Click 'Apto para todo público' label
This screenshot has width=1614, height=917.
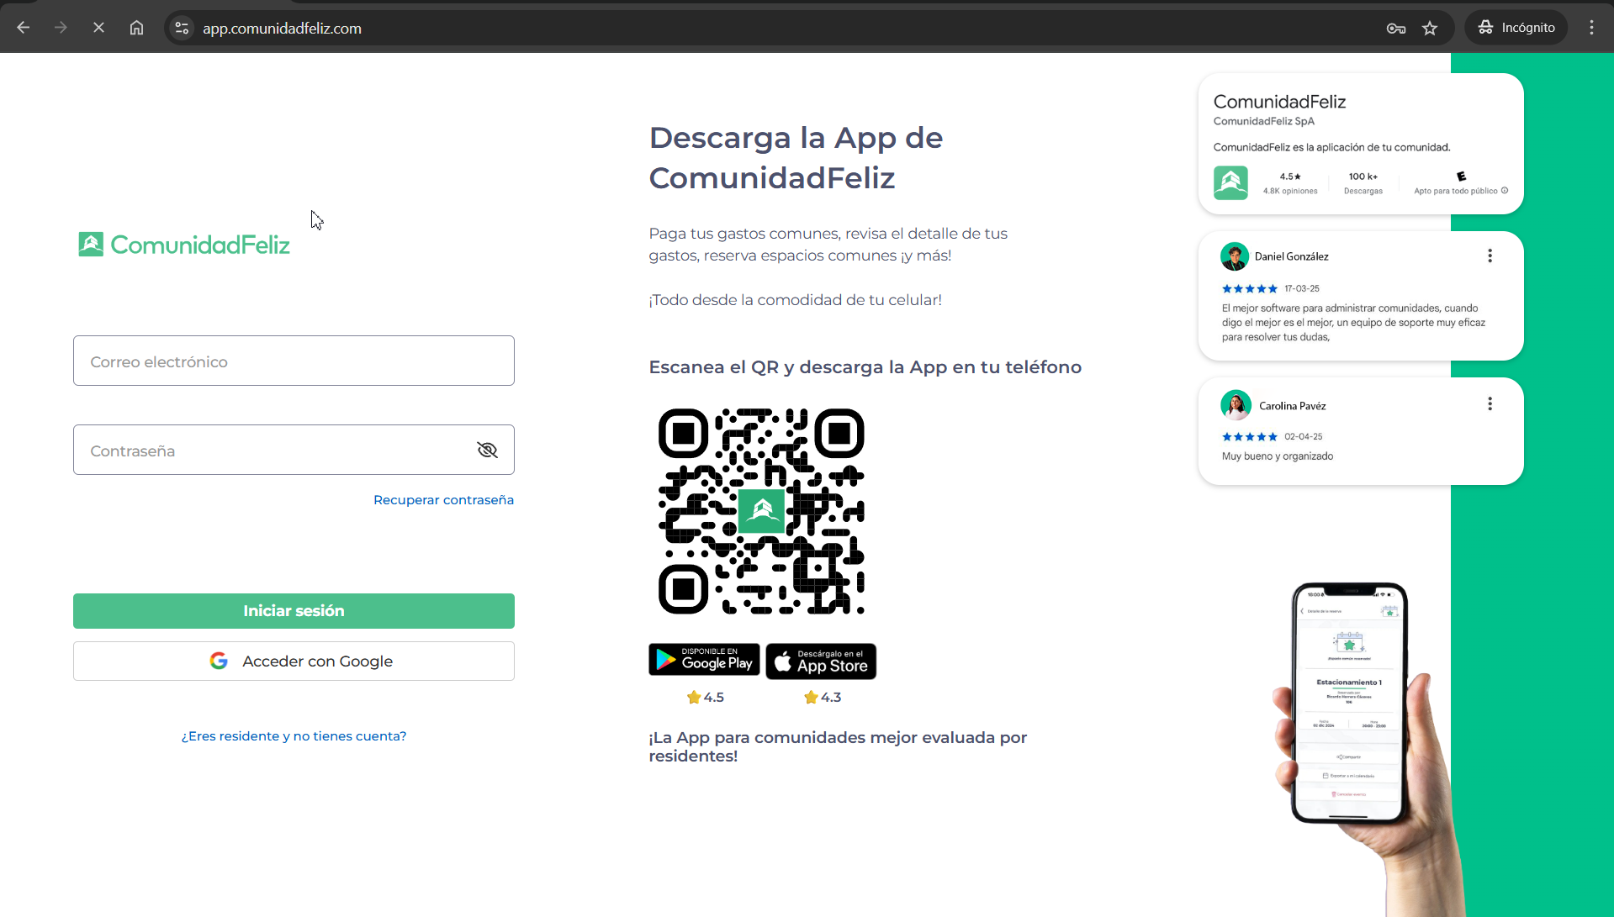click(1456, 191)
